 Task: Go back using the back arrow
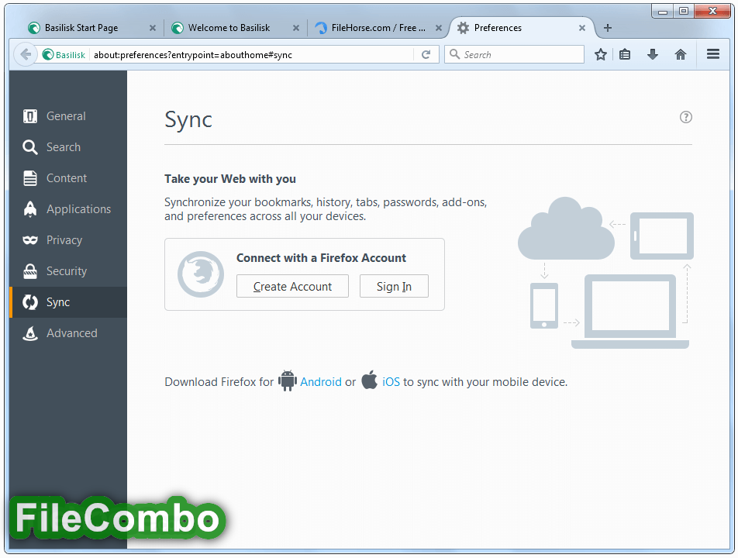click(26, 54)
